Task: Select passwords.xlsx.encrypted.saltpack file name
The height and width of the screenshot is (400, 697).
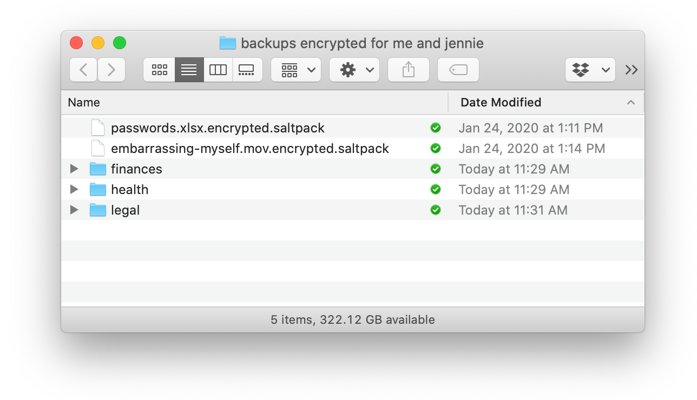Action: [218, 128]
